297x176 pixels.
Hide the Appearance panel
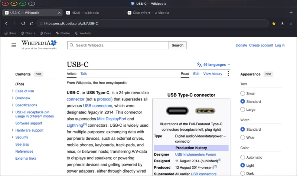268,74
